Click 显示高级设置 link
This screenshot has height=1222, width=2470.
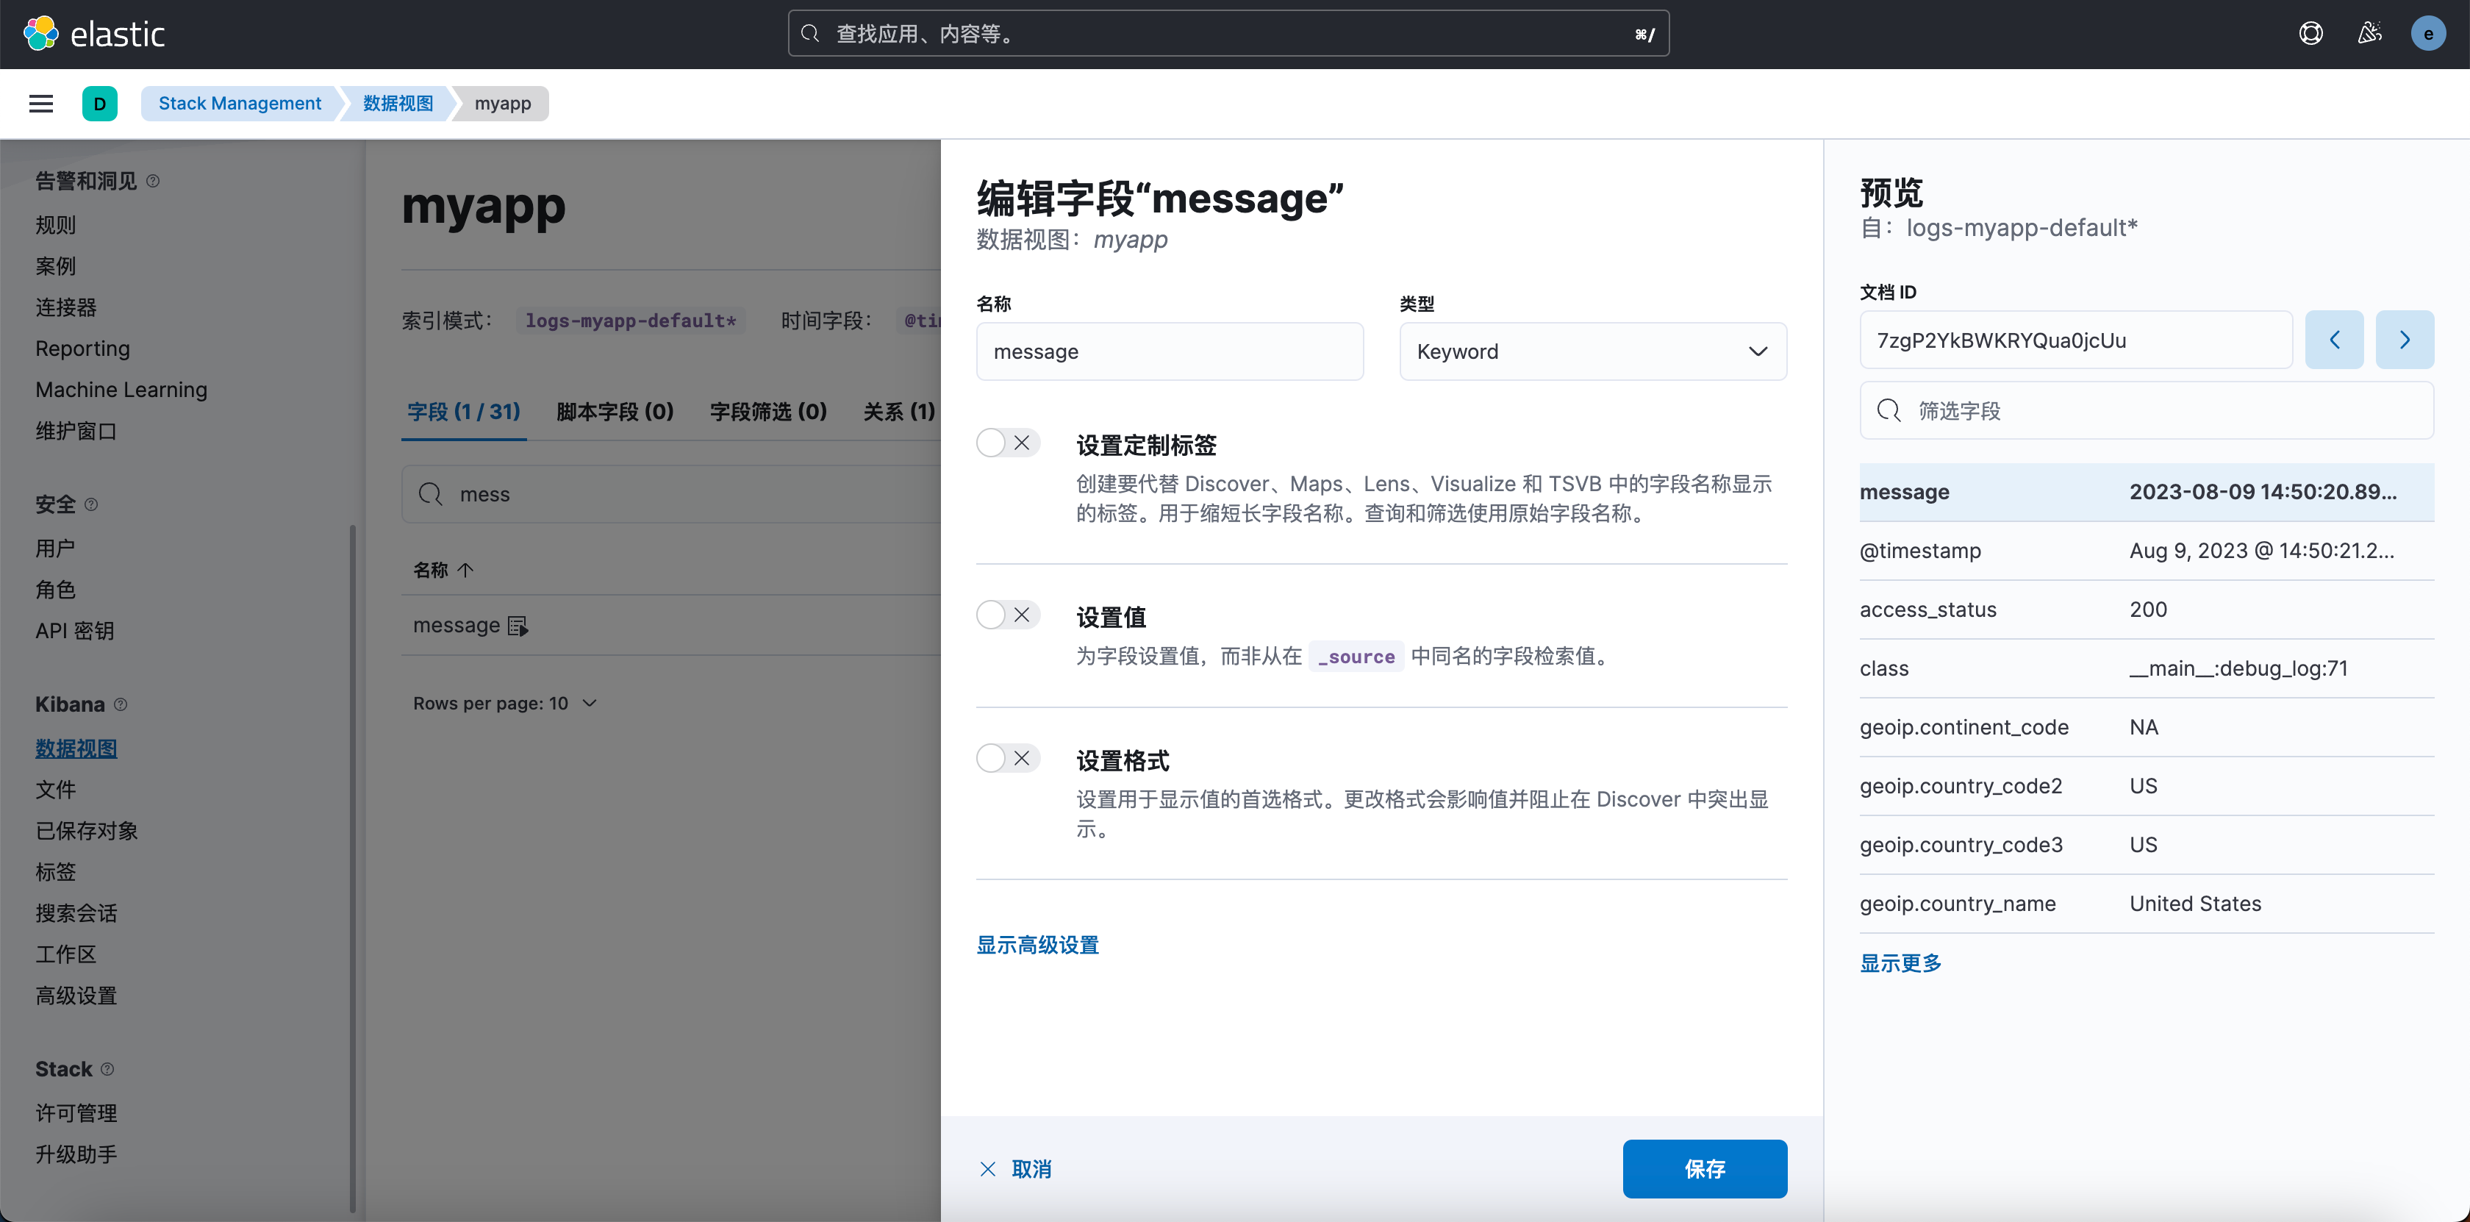click(1037, 945)
